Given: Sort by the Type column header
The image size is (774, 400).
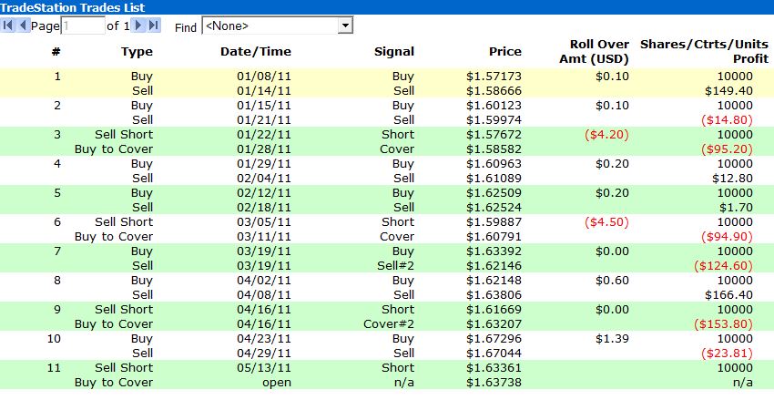Looking at the screenshot, I should coord(137,51).
